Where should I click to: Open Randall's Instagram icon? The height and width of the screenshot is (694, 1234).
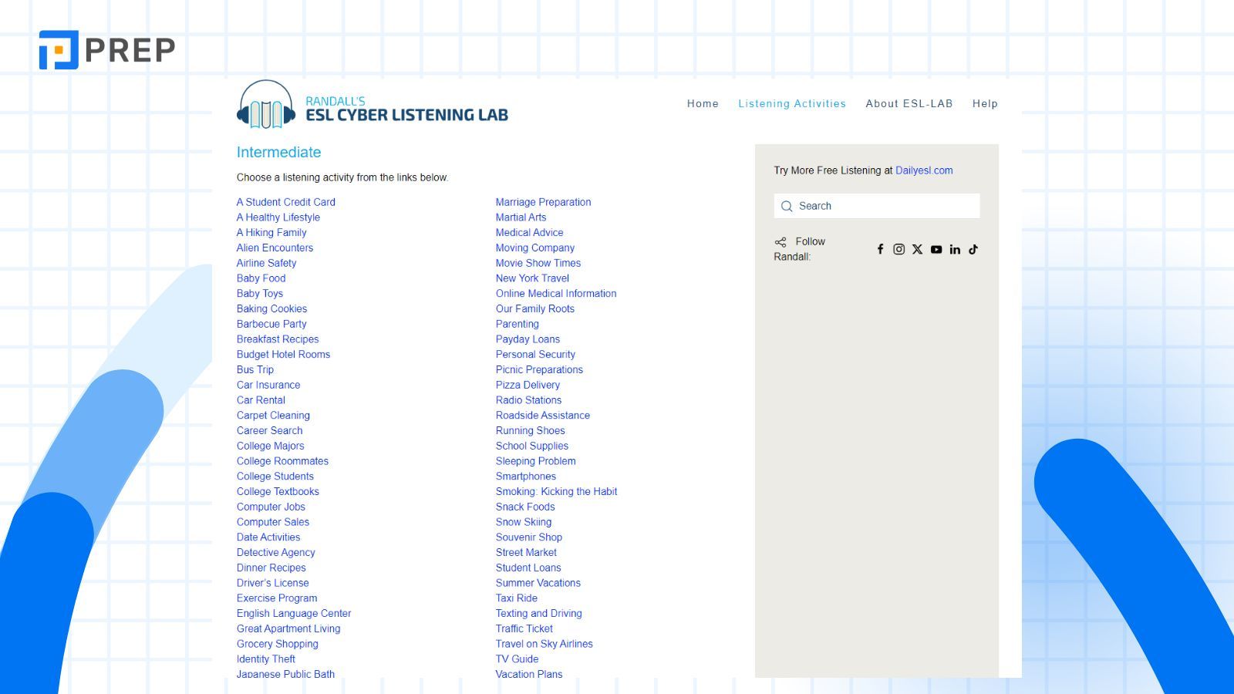pos(899,249)
